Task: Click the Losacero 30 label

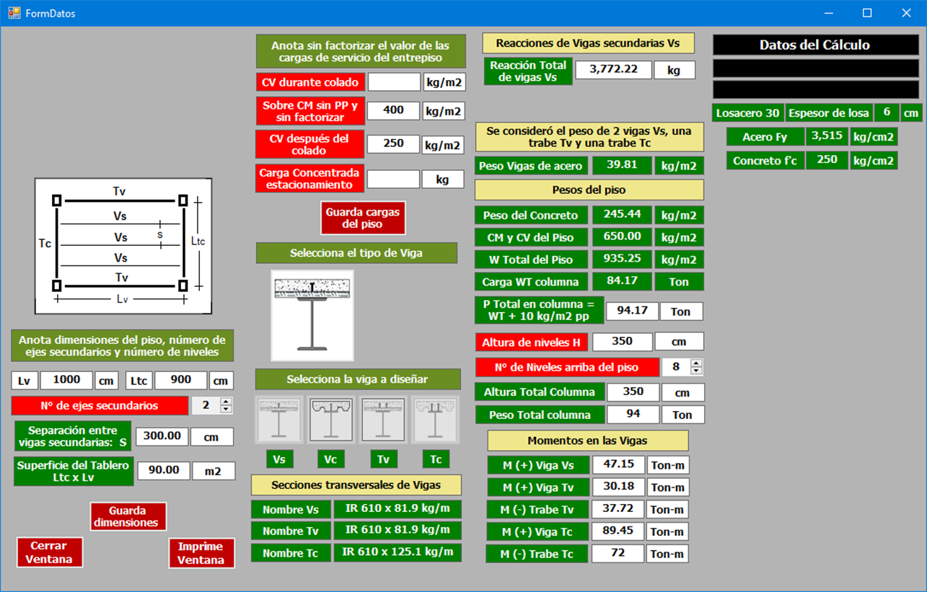Action: 747,113
